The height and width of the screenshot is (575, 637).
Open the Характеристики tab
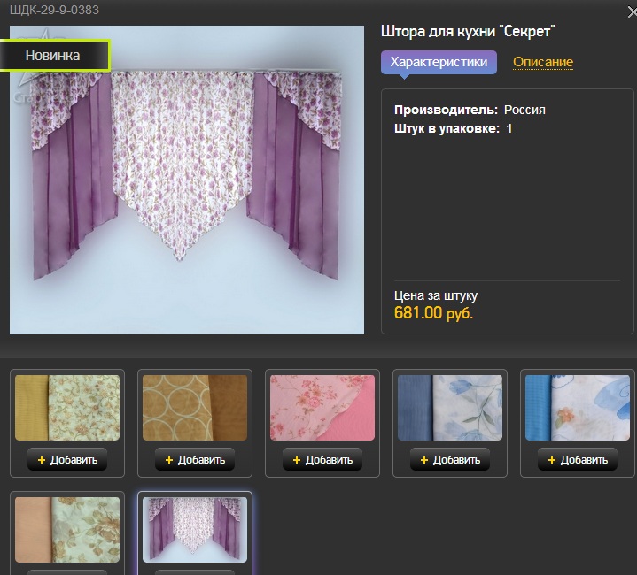click(x=439, y=62)
